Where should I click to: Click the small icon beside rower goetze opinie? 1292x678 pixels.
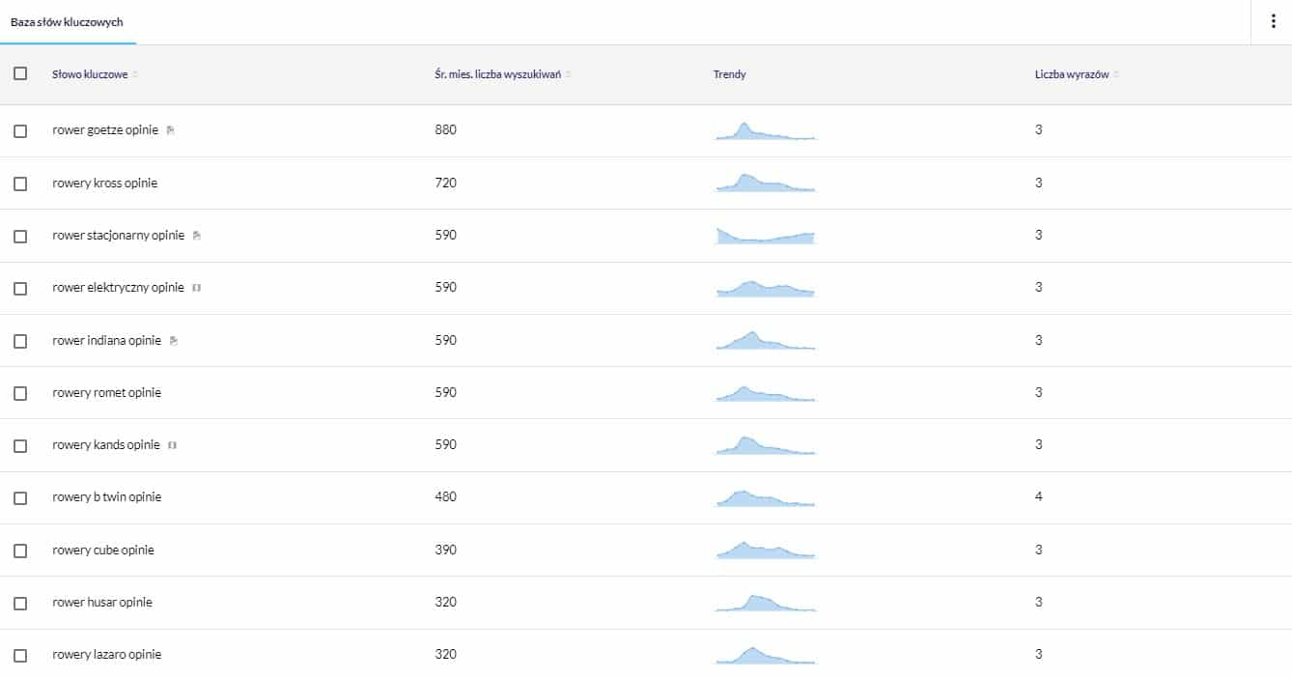click(x=171, y=129)
